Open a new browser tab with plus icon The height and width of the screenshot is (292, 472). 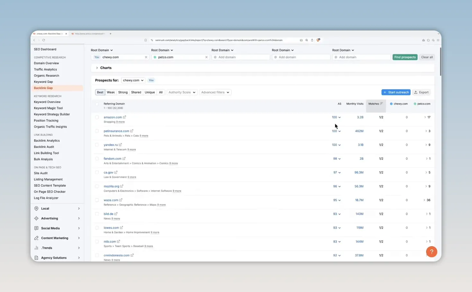pos(110,34)
